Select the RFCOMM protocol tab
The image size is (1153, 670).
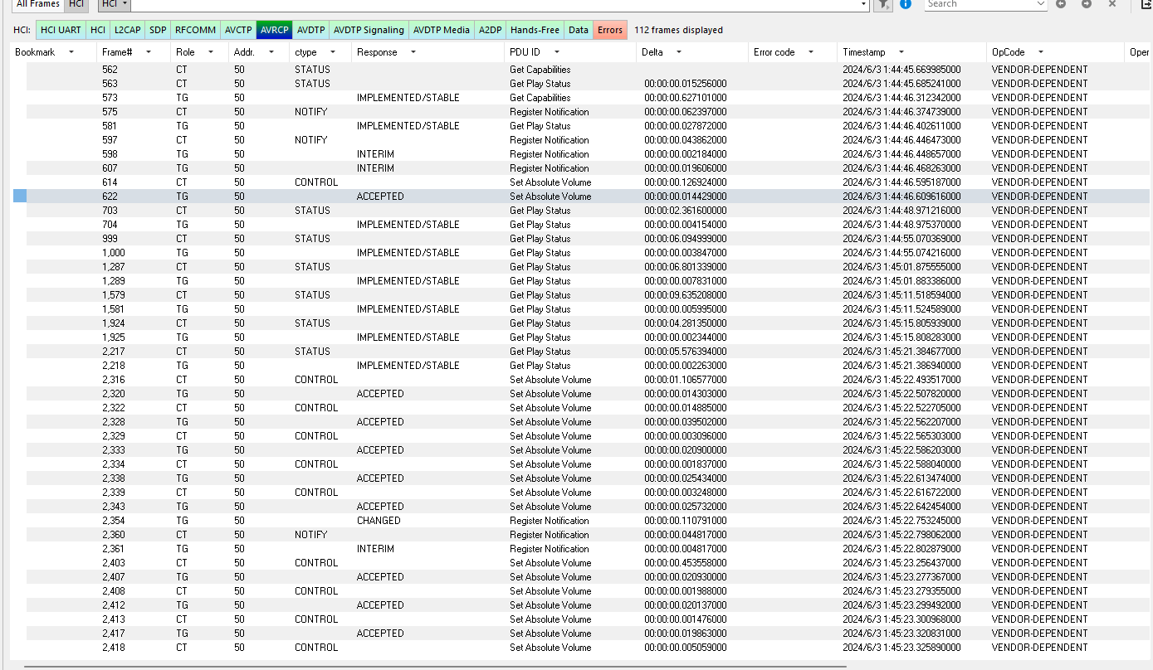(x=195, y=30)
